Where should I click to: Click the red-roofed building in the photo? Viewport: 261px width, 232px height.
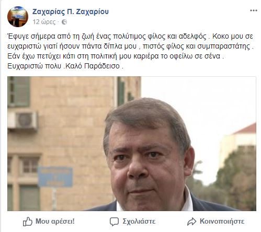[240, 140]
